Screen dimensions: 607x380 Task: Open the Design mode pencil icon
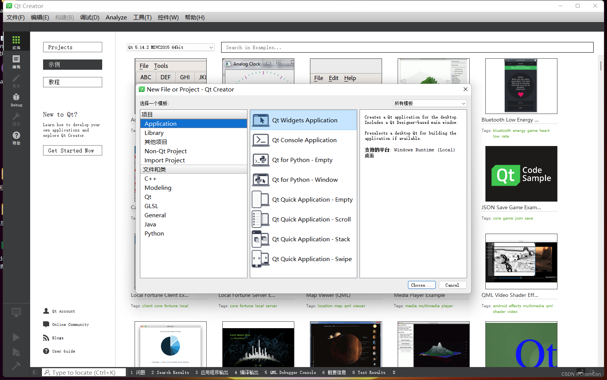pyautogui.click(x=16, y=78)
